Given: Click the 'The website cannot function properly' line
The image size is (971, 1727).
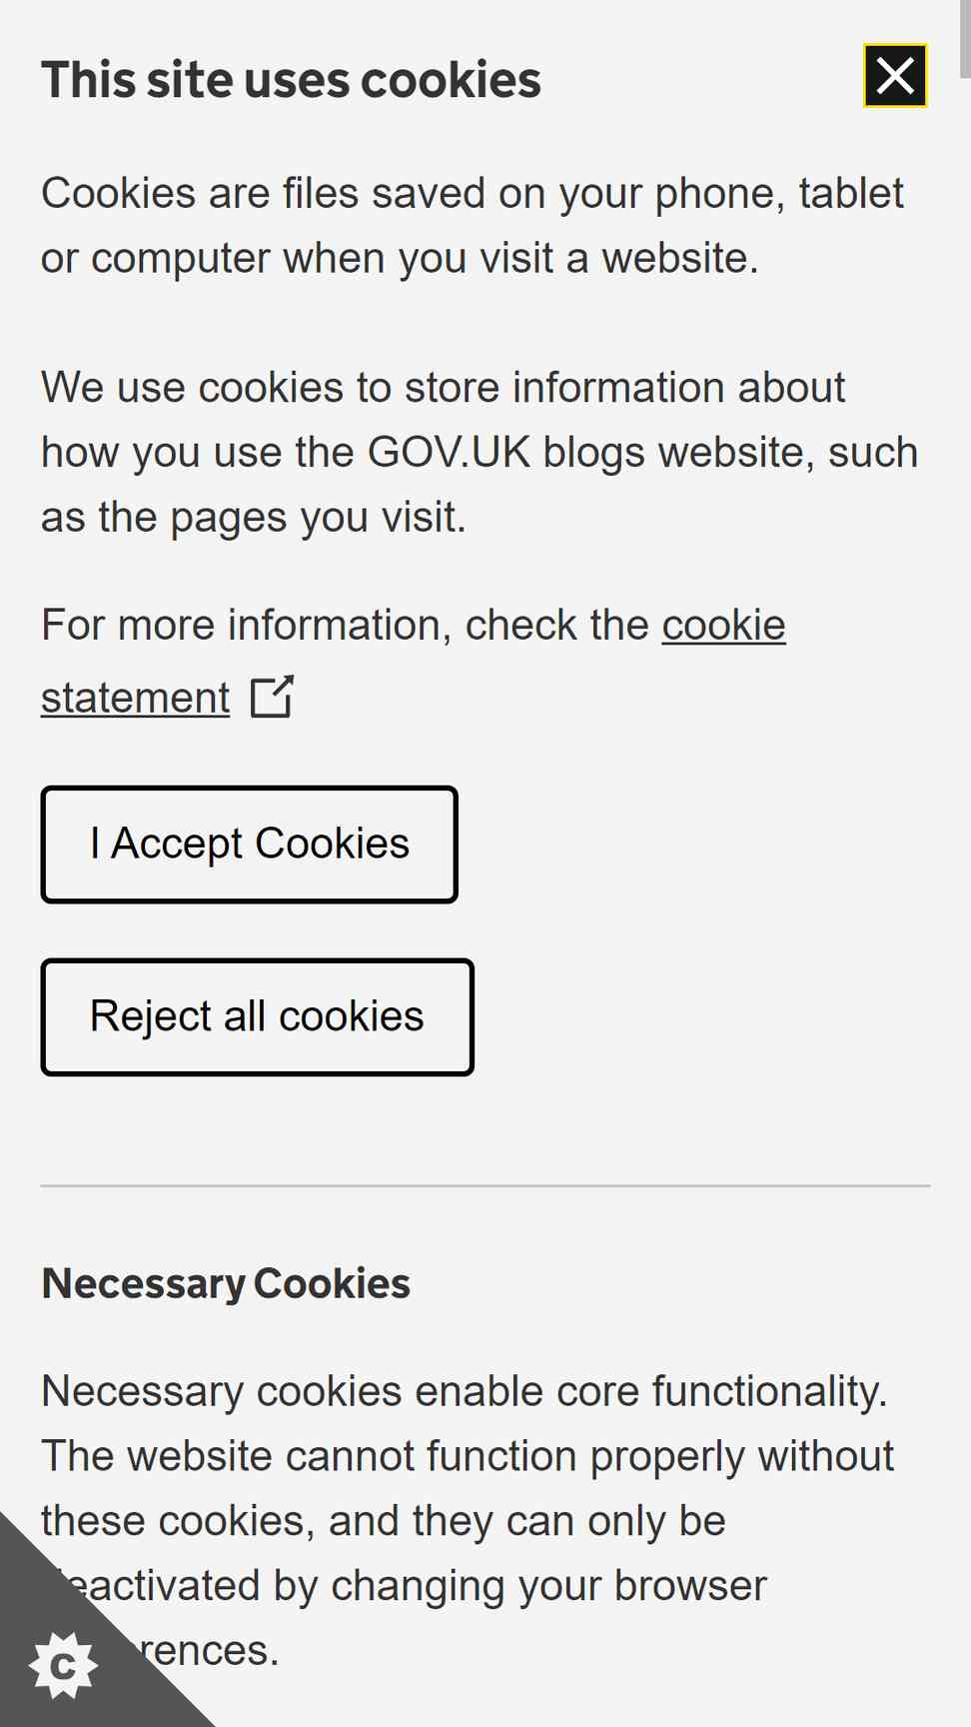Looking at the screenshot, I should click(x=468, y=1456).
